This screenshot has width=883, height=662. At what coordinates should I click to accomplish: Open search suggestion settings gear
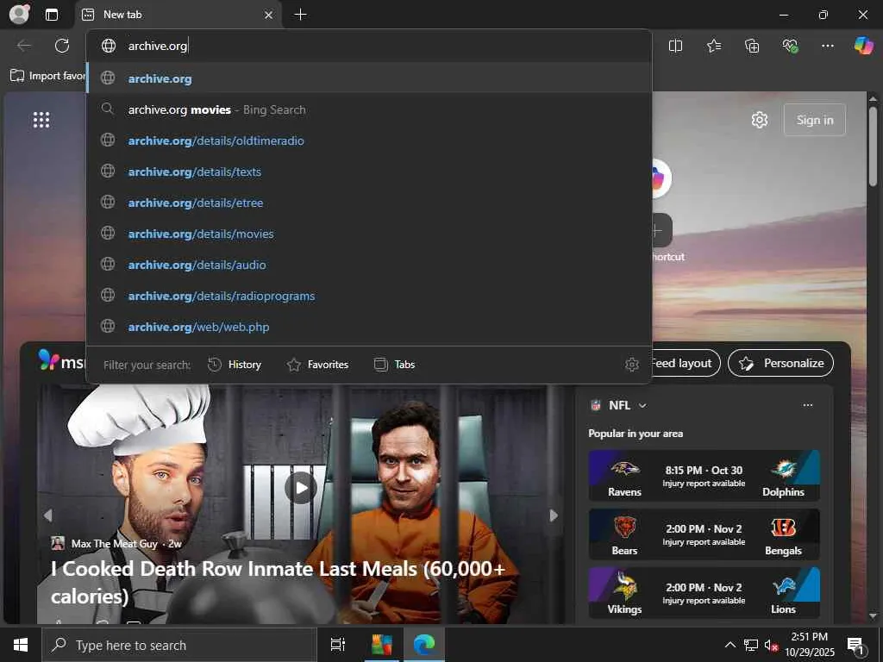click(632, 365)
